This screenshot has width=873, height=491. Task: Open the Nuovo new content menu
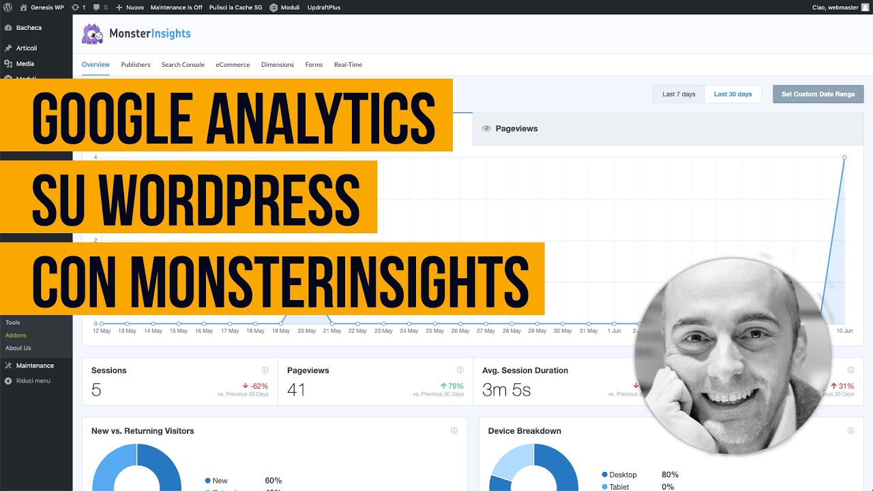[x=130, y=8]
